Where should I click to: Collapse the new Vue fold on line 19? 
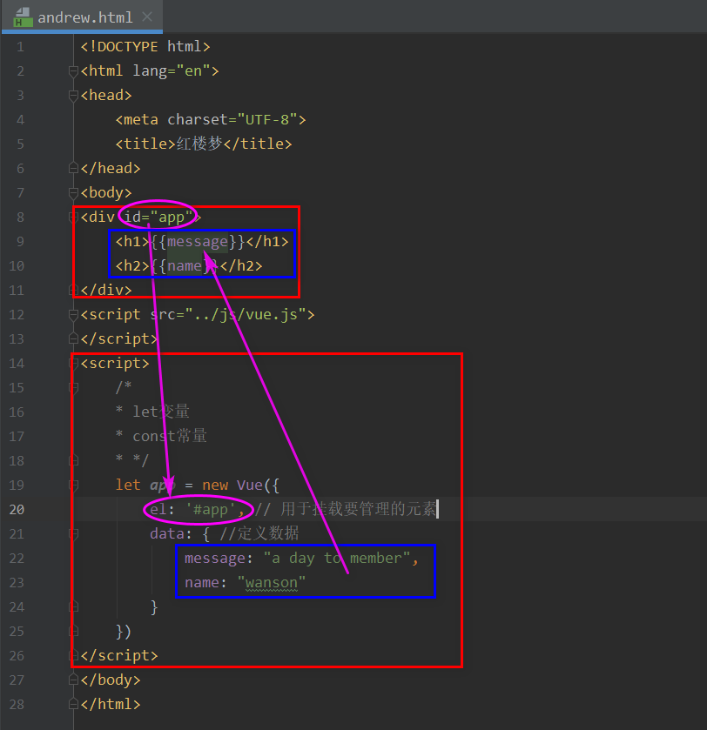73,486
